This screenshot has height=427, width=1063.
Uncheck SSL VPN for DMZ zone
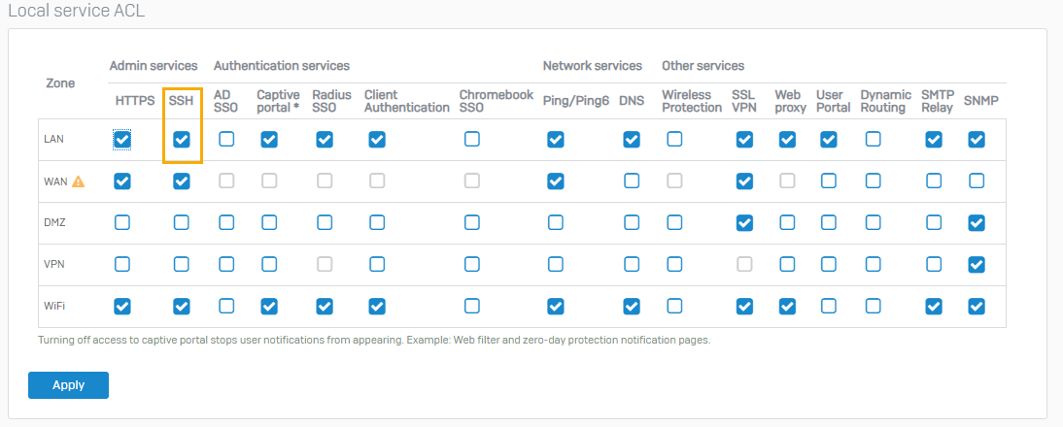[x=744, y=223]
